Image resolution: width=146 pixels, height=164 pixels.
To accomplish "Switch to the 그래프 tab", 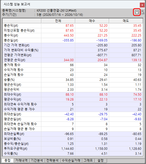I will point(88,160).
